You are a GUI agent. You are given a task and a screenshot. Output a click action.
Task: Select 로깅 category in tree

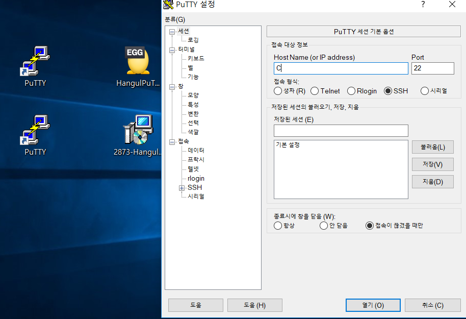[x=193, y=40]
